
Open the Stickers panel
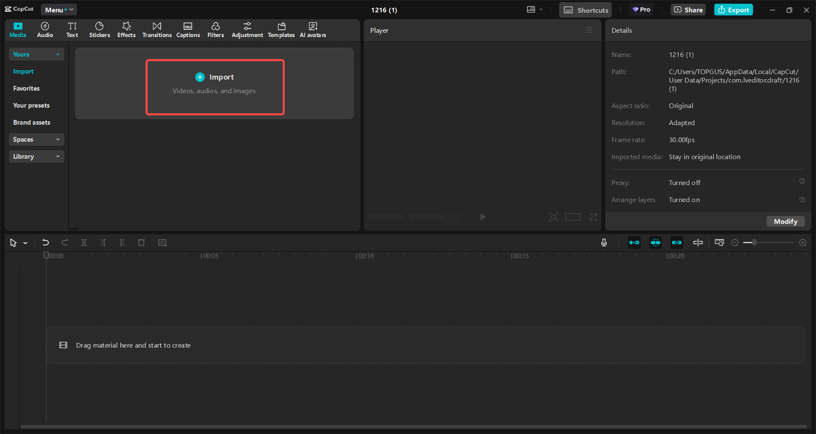click(99, 29)
